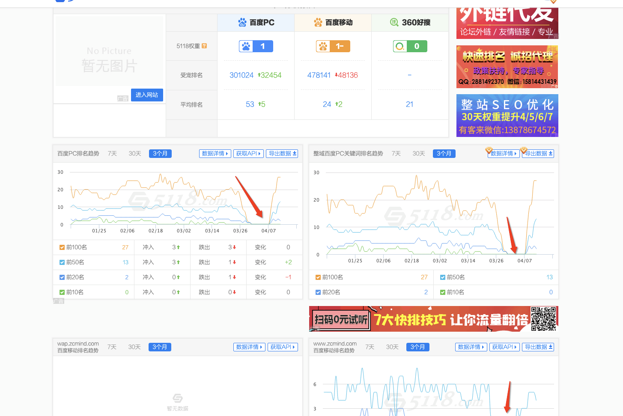Toggle the 前50名 checkbox in 百度PC排名趋势
The image size is (623, 416).
click(62, 262)
